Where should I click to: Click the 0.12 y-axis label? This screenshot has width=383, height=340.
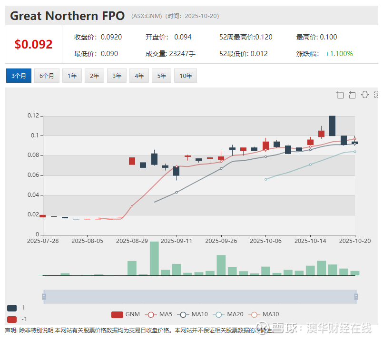pos(33,116)
